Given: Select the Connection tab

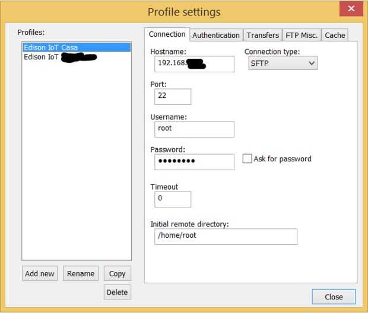Looking at the screenshot, I should click(167, 34).
